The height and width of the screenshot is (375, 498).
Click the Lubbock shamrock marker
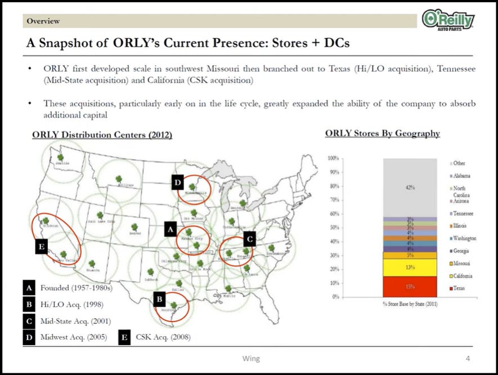click(151, 272)
